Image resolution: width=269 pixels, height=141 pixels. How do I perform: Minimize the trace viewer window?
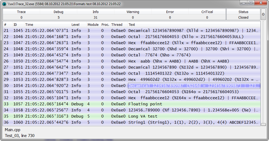click(x=243, y=3)
